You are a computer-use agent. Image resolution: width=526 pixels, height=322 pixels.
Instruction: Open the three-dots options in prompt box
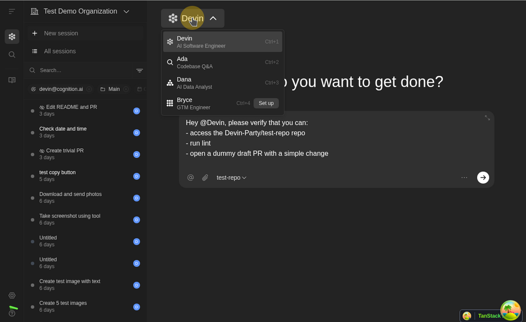(464, 177)
